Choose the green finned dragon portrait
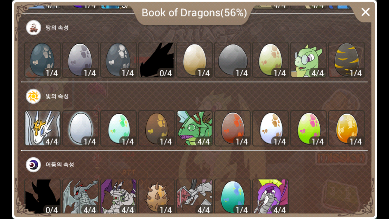The image size is (389, 219). pos(194,128)
